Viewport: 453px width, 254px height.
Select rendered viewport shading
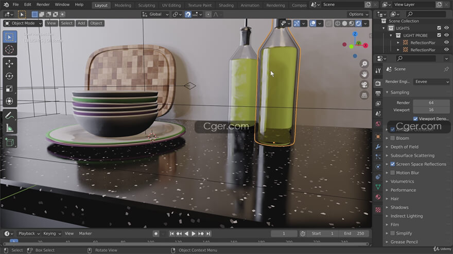(358, 23)
